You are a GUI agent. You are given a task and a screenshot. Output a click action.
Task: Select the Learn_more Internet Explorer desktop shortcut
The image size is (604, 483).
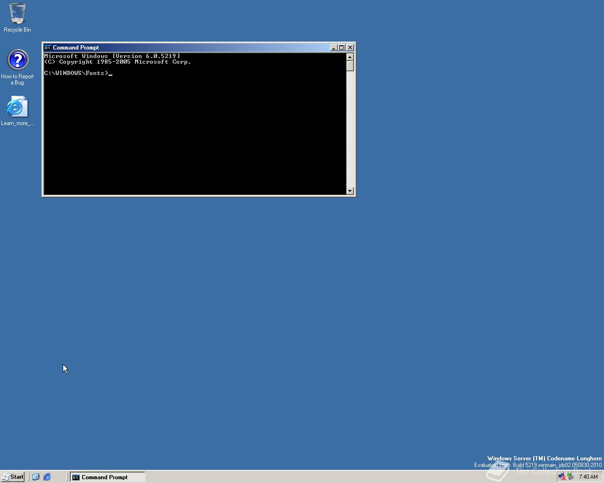pyautogui.click(x=17, y=111)
